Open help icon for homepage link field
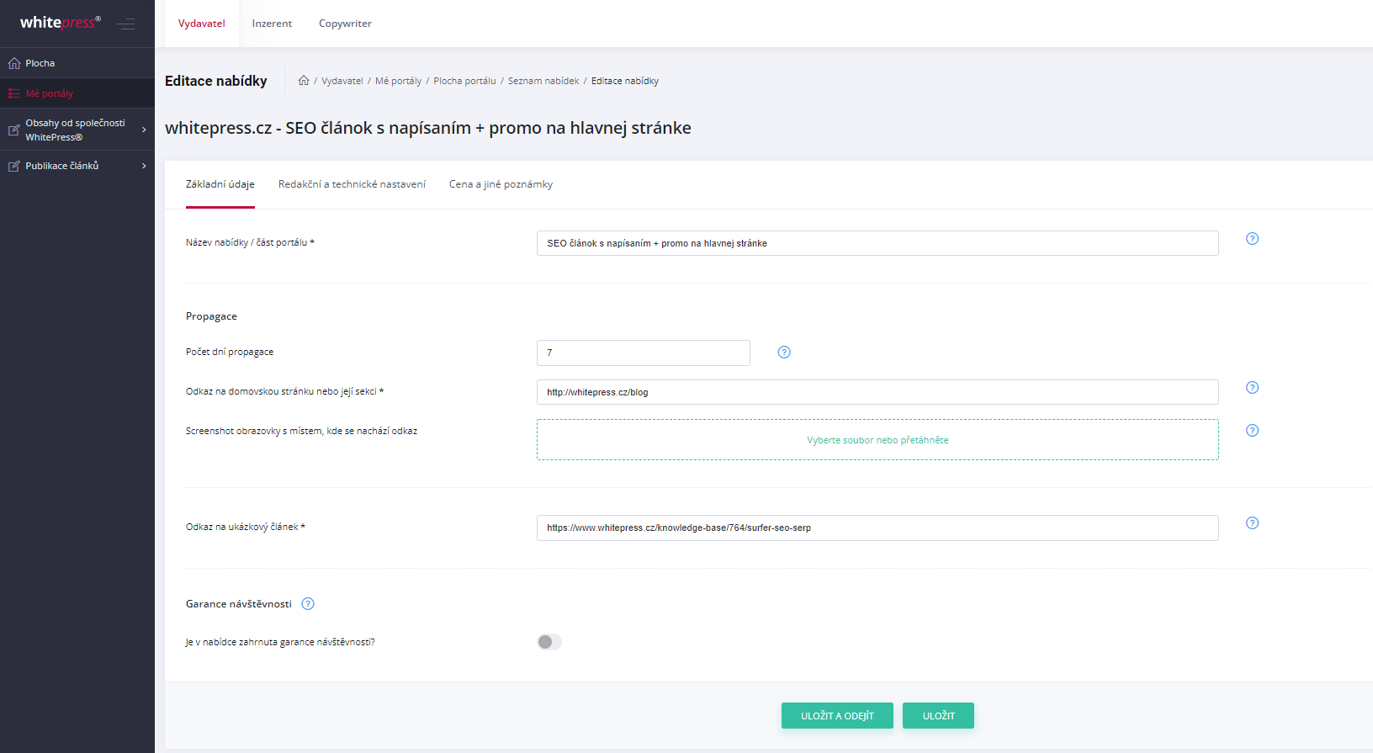Screen dimensions: 1373x753 (x=1252, y=388)
